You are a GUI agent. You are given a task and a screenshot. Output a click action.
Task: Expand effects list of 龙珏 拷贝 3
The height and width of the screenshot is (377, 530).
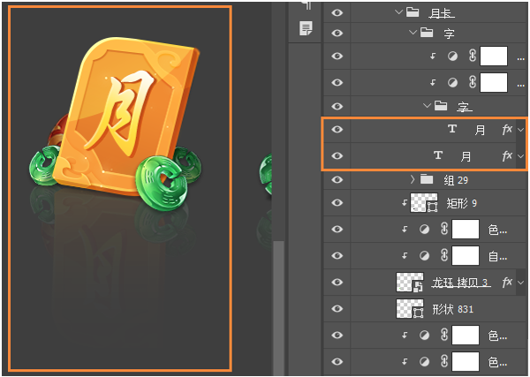pyautogui.click(x=520, y=282)
